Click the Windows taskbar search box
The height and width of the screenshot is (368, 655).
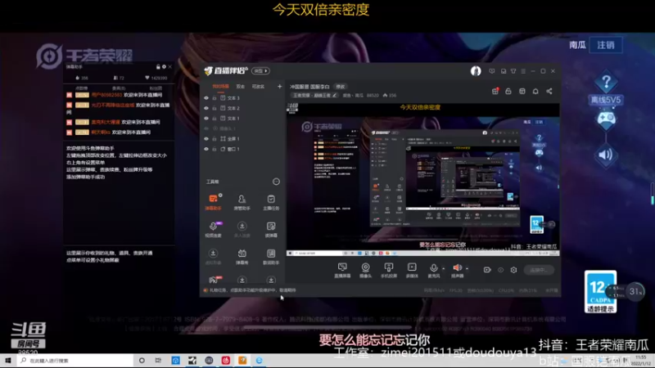pos(75,361)
